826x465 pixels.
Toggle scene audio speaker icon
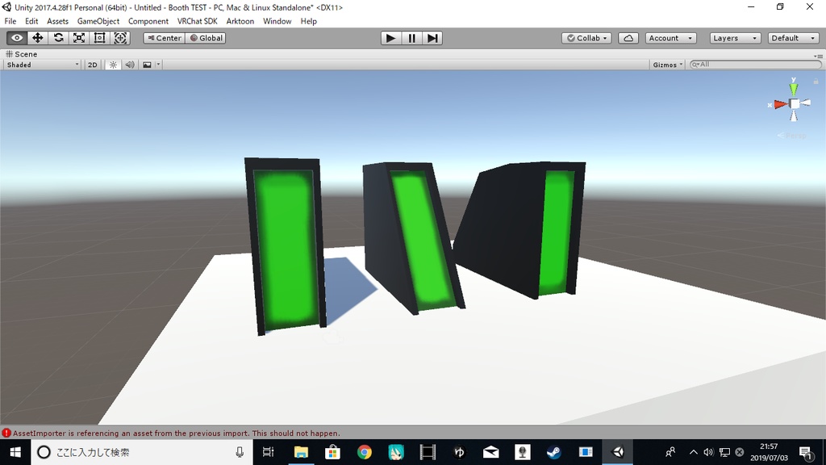pos(130,65)
